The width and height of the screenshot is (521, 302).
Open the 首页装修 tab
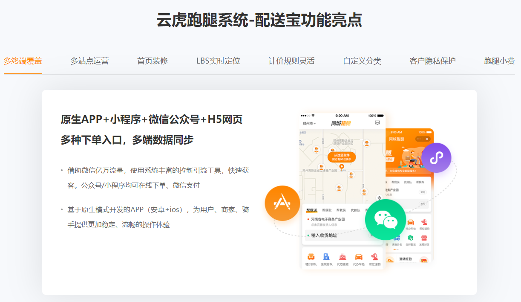coord(153,61)
